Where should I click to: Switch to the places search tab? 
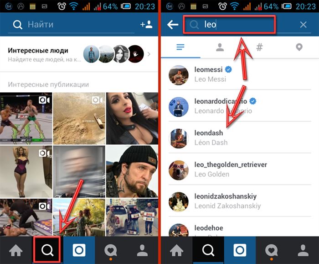tap(299, 48)
